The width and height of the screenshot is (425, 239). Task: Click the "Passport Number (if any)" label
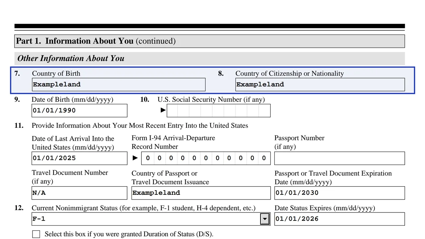[299, 142]
